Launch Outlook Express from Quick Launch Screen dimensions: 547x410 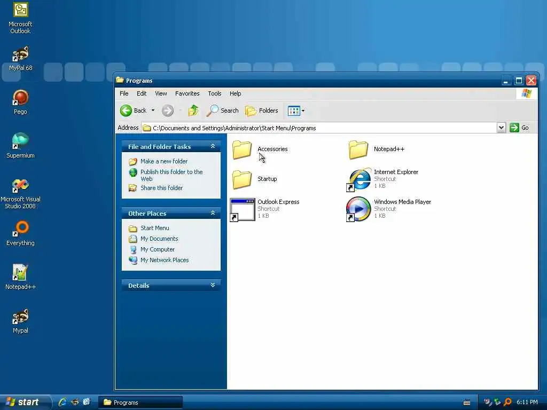87,402
